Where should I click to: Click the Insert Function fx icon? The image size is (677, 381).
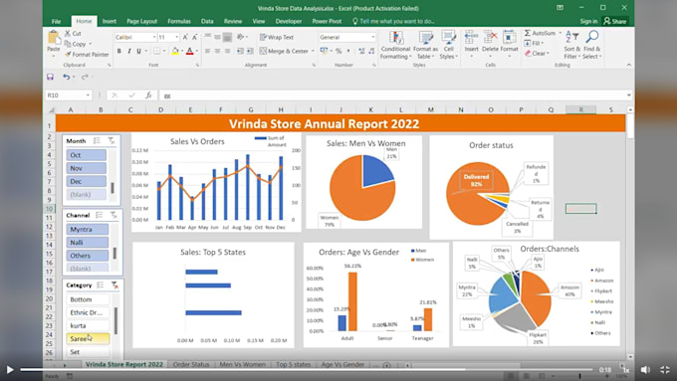pyautogui.click(x=148, y=95)
